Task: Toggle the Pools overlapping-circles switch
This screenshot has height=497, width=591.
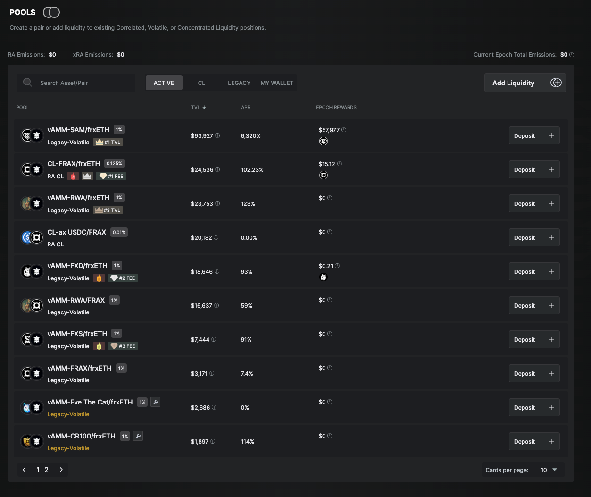Action: tap(51, 12)
